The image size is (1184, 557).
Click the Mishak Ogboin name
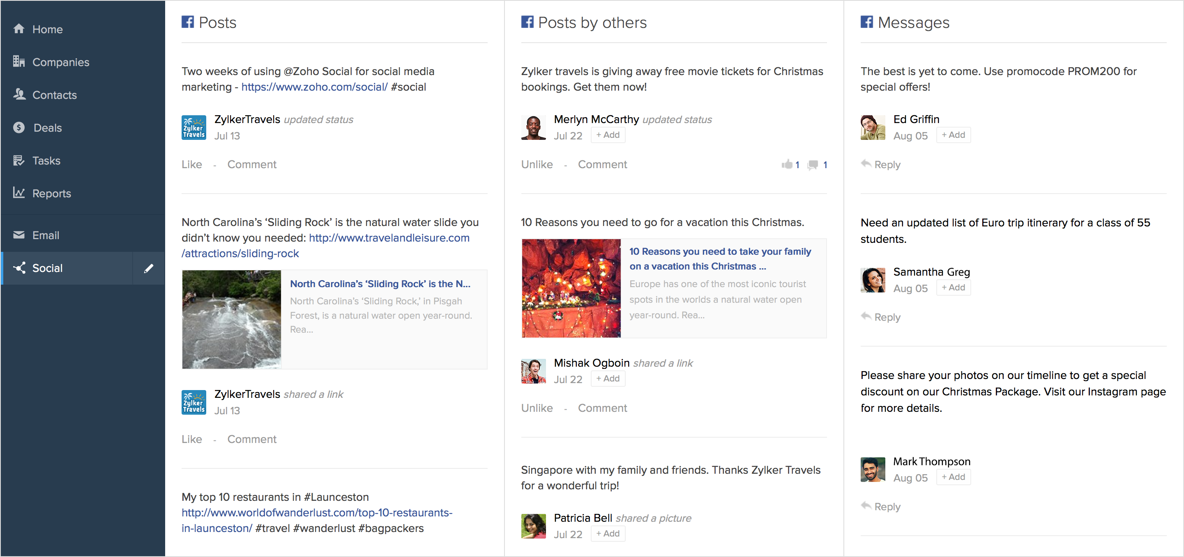pyautogui.click(x=592, y=363)
